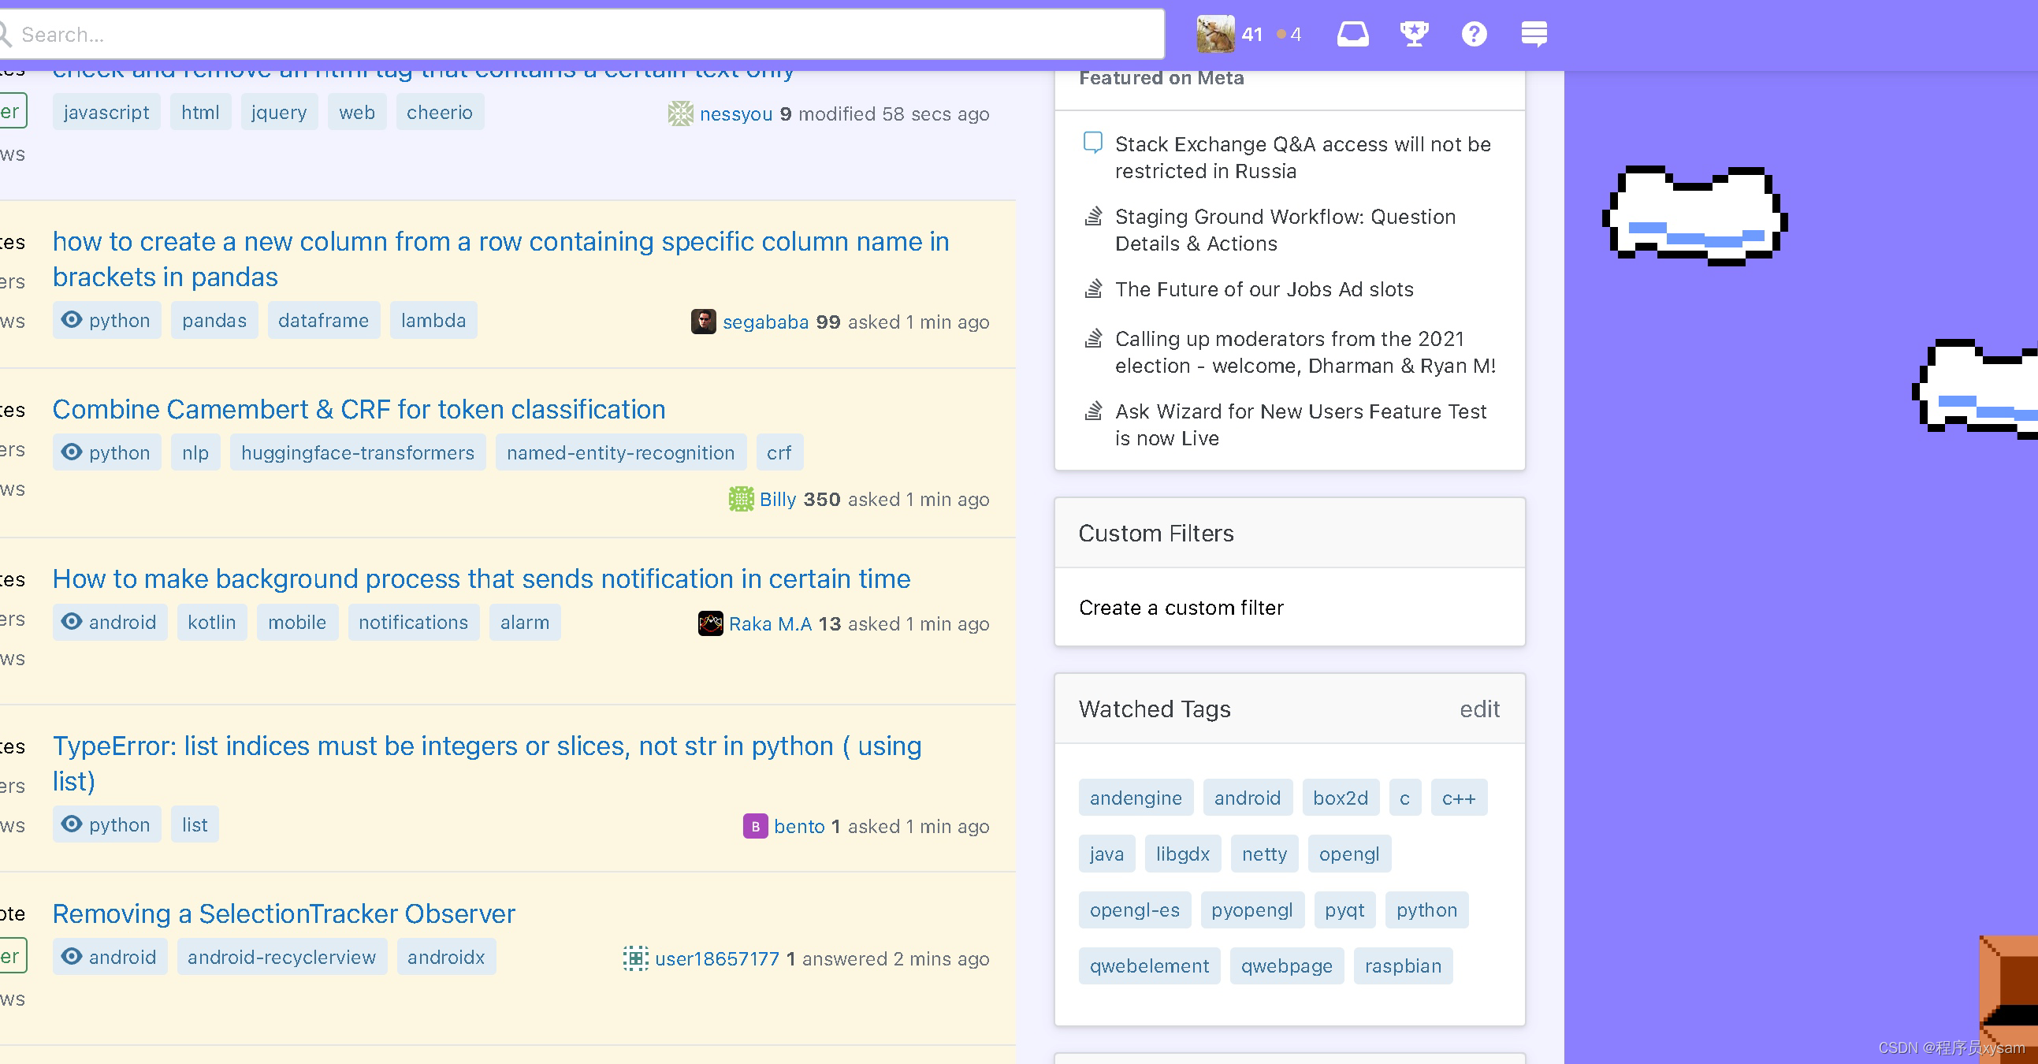
Task: Click segababa's user avatar
Action: pyautogui.click(x=703, y=322)
